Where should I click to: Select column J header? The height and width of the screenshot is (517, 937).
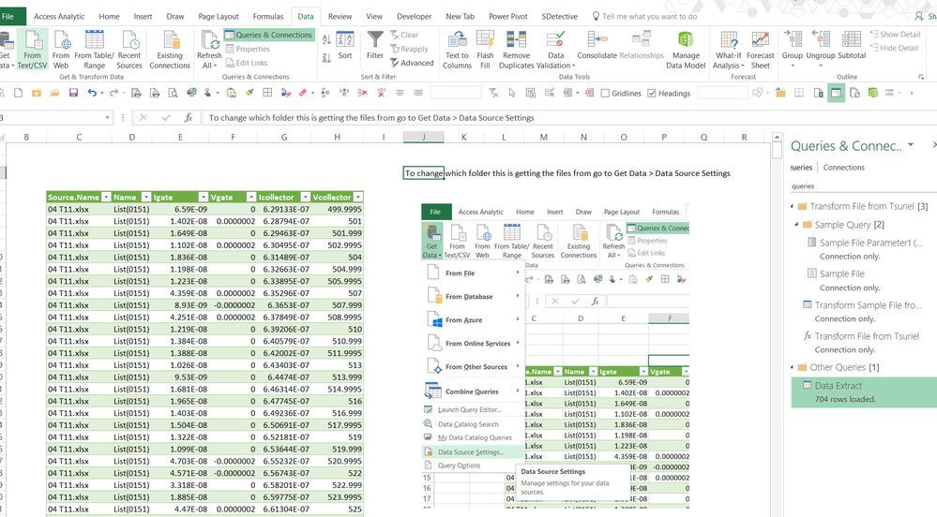click(423, 138)
